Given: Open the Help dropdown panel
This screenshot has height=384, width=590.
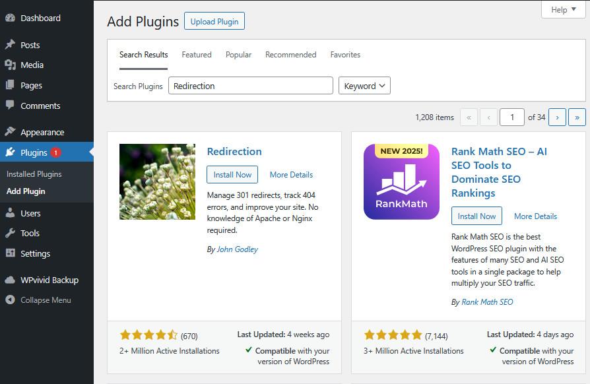Looking at the screenshot, I should [x=564, y=9].
